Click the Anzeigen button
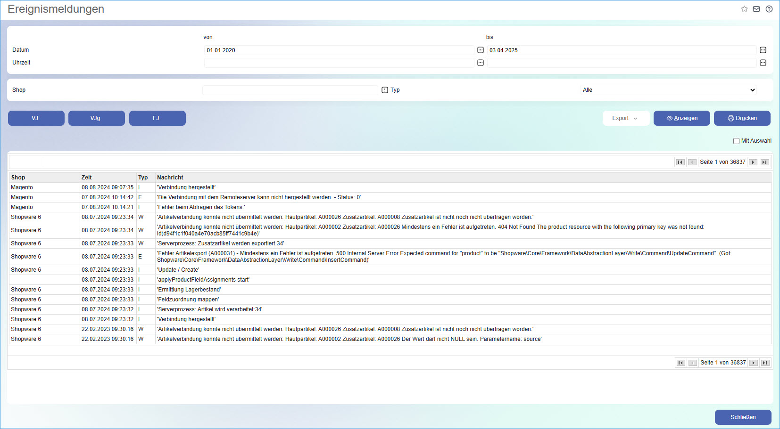 pyautogui.click(x=681, y=118)
